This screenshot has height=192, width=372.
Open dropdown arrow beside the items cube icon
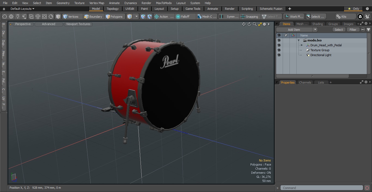point(137,17)
